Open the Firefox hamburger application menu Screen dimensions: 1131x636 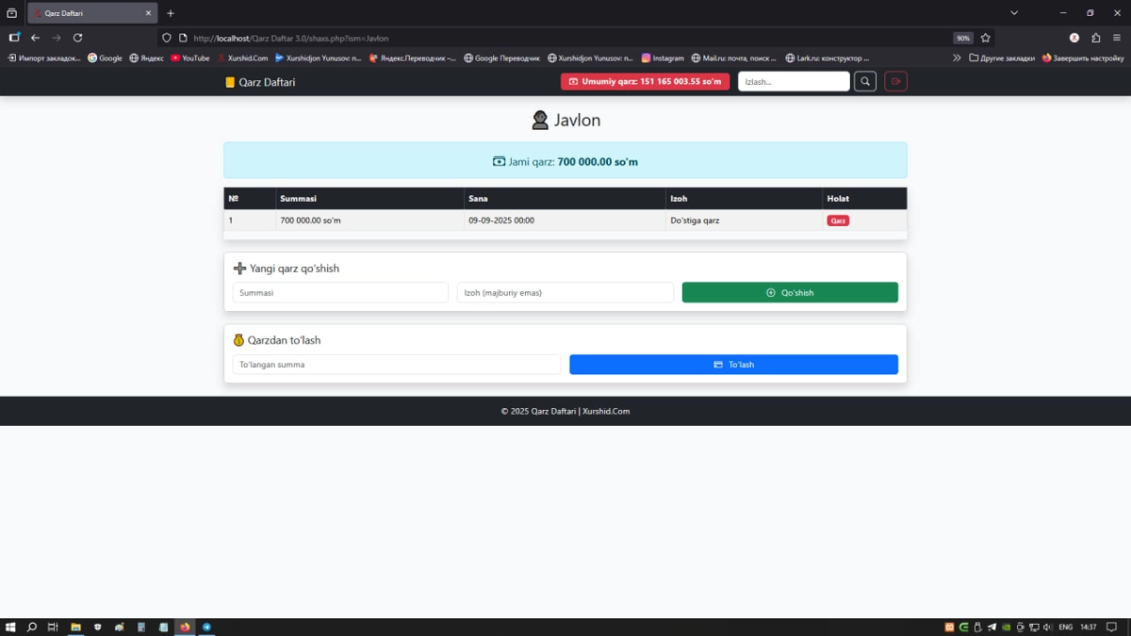tap(1117, 38)
